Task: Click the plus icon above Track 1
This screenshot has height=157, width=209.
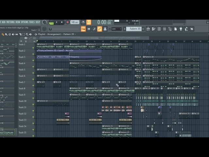Action: click(21, 41)
